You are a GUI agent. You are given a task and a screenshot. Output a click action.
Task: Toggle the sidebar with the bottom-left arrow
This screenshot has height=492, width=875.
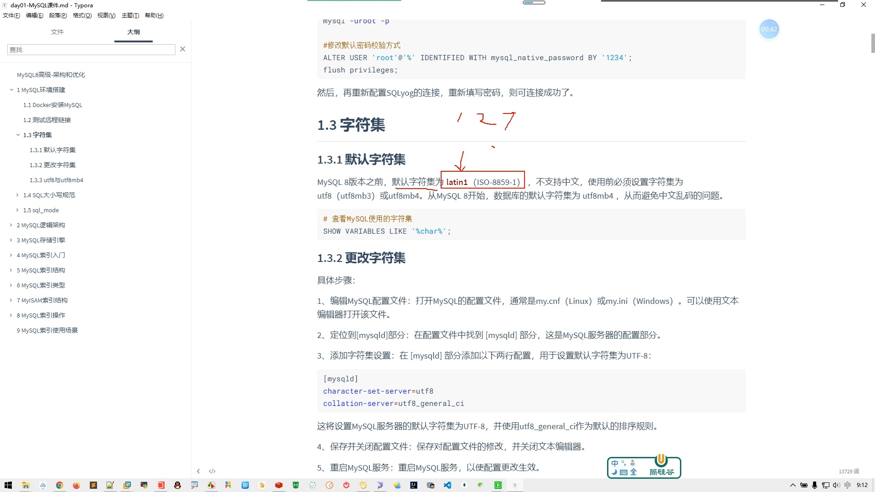pos(198,471)
